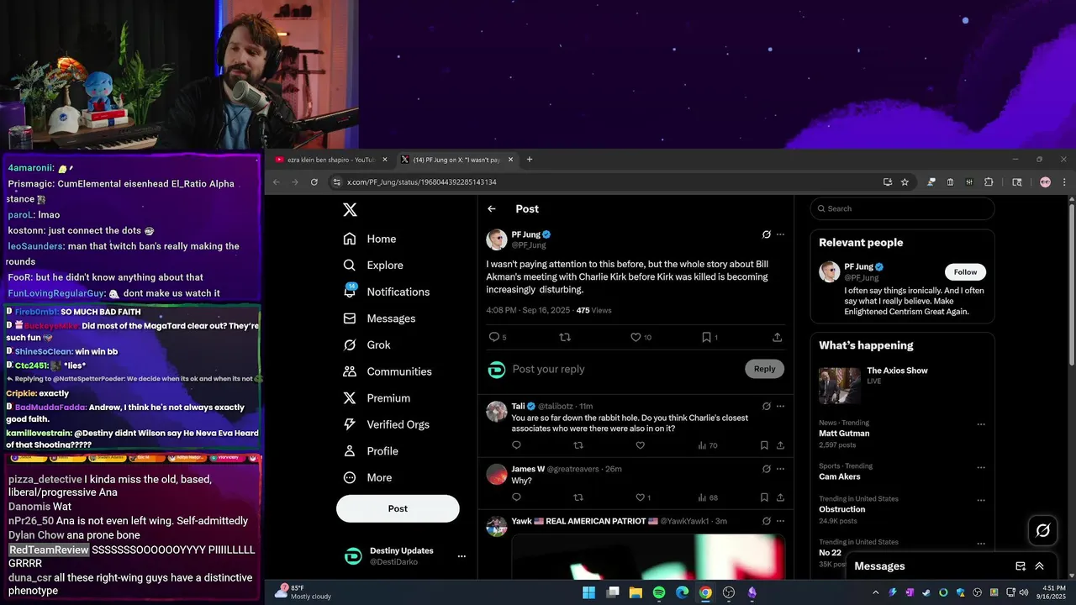Click the floating Grok button

pyautogui.click(x=1043, y=530)
